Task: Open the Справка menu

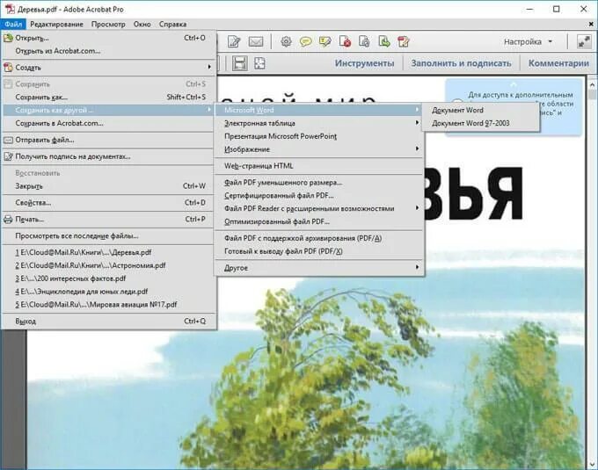Action: [172, 24]
